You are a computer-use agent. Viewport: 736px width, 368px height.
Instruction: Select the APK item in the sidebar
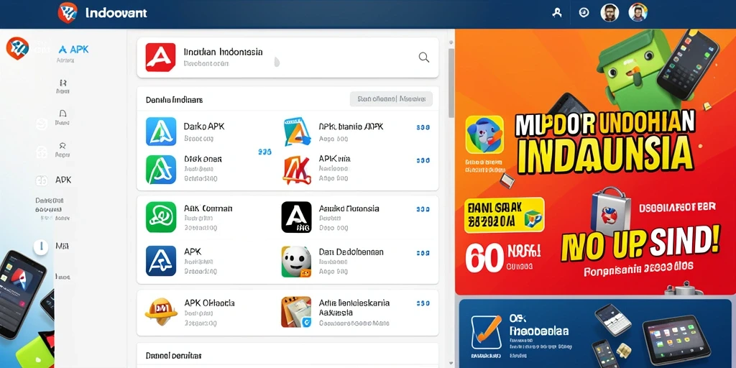pos(63,180)
